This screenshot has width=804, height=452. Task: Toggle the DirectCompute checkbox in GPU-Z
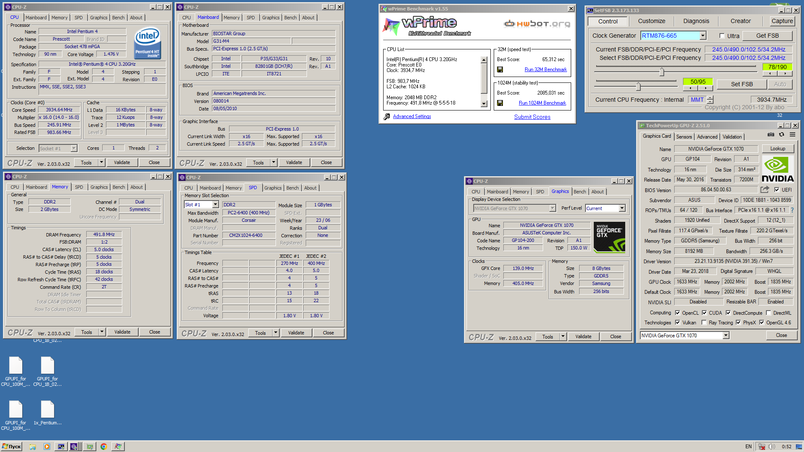[x=728, y=313]
